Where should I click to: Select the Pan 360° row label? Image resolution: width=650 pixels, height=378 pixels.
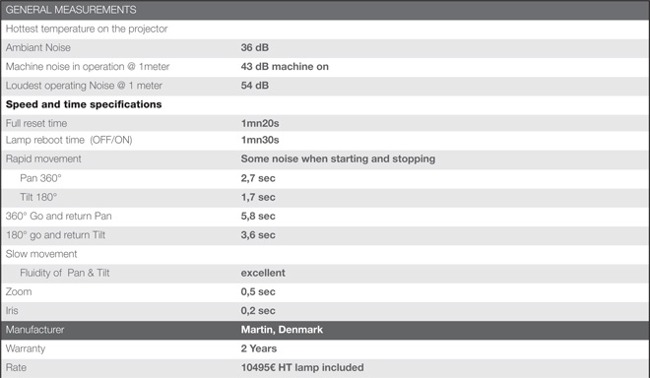[x=40, y=178]
